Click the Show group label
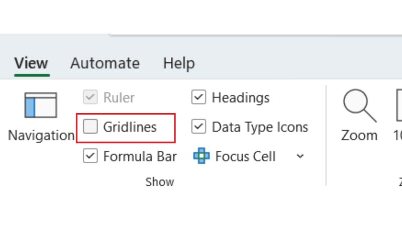The width and height of the screenshot is (402, 226). pyautogui.click(x=160, y=182)
